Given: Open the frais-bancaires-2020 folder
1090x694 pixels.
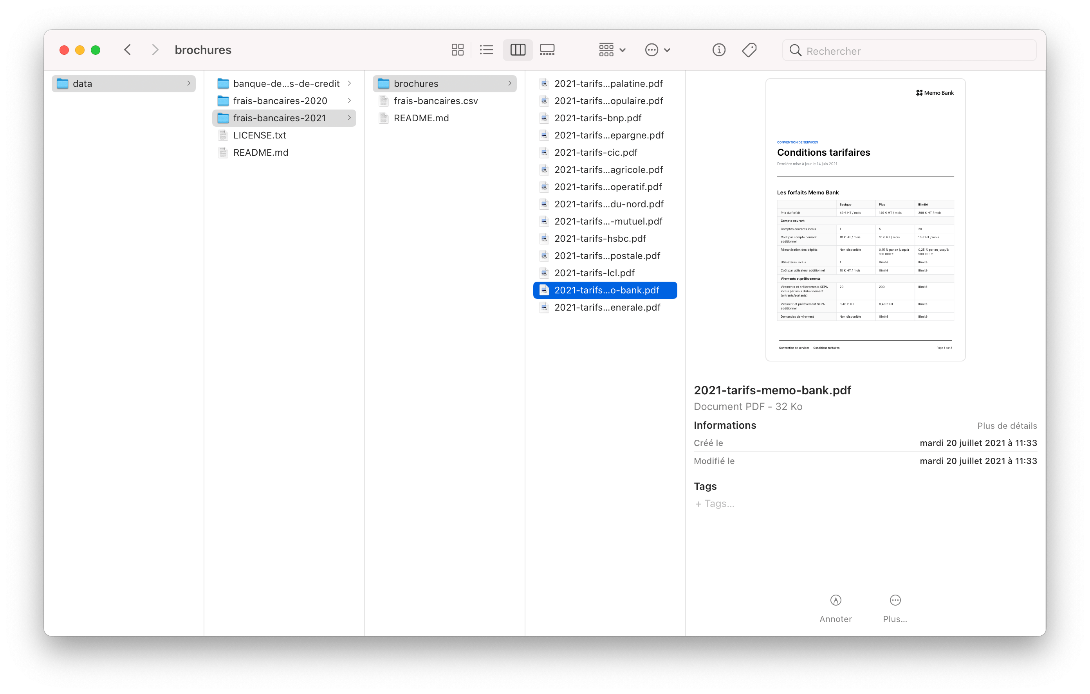Looking at the screenshot, I should click(284, 101).
